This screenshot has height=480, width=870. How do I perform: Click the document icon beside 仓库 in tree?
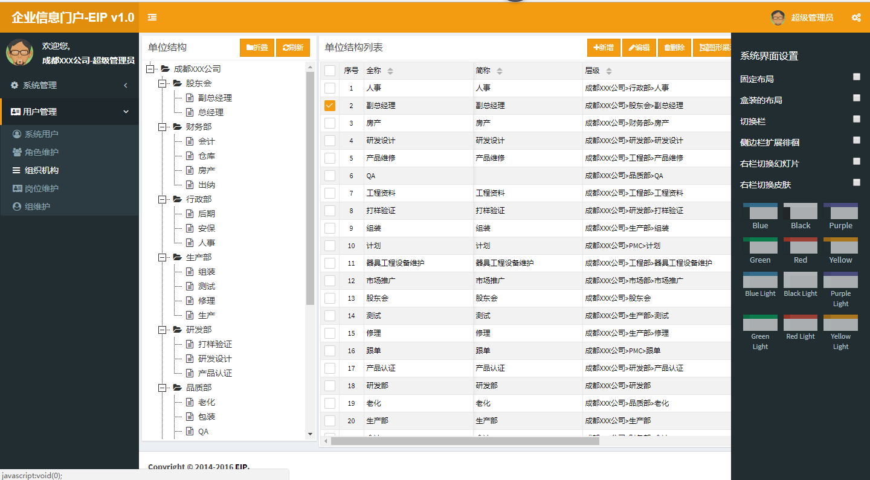(190, 156)
